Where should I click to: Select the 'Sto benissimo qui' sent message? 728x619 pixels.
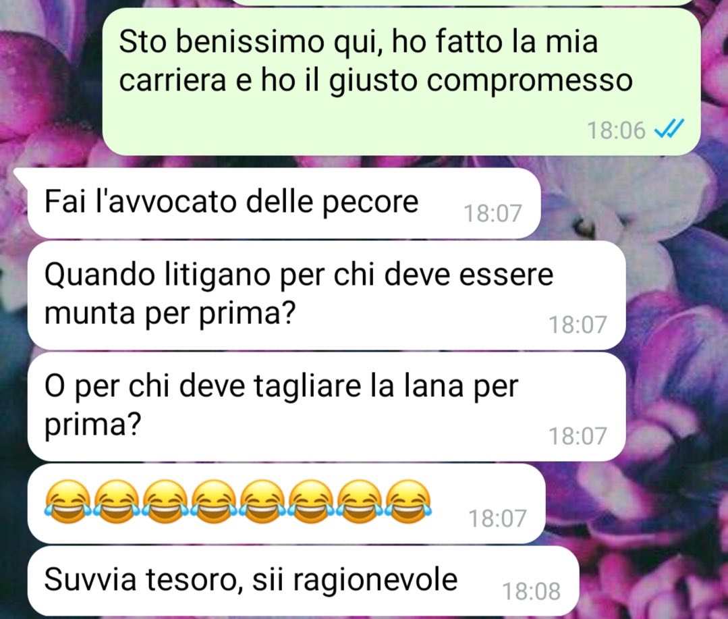coord(401,81)
